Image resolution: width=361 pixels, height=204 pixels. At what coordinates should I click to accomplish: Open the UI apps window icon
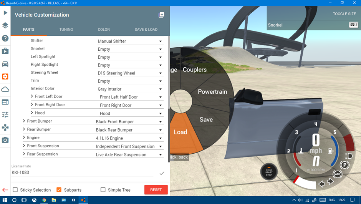5,102
